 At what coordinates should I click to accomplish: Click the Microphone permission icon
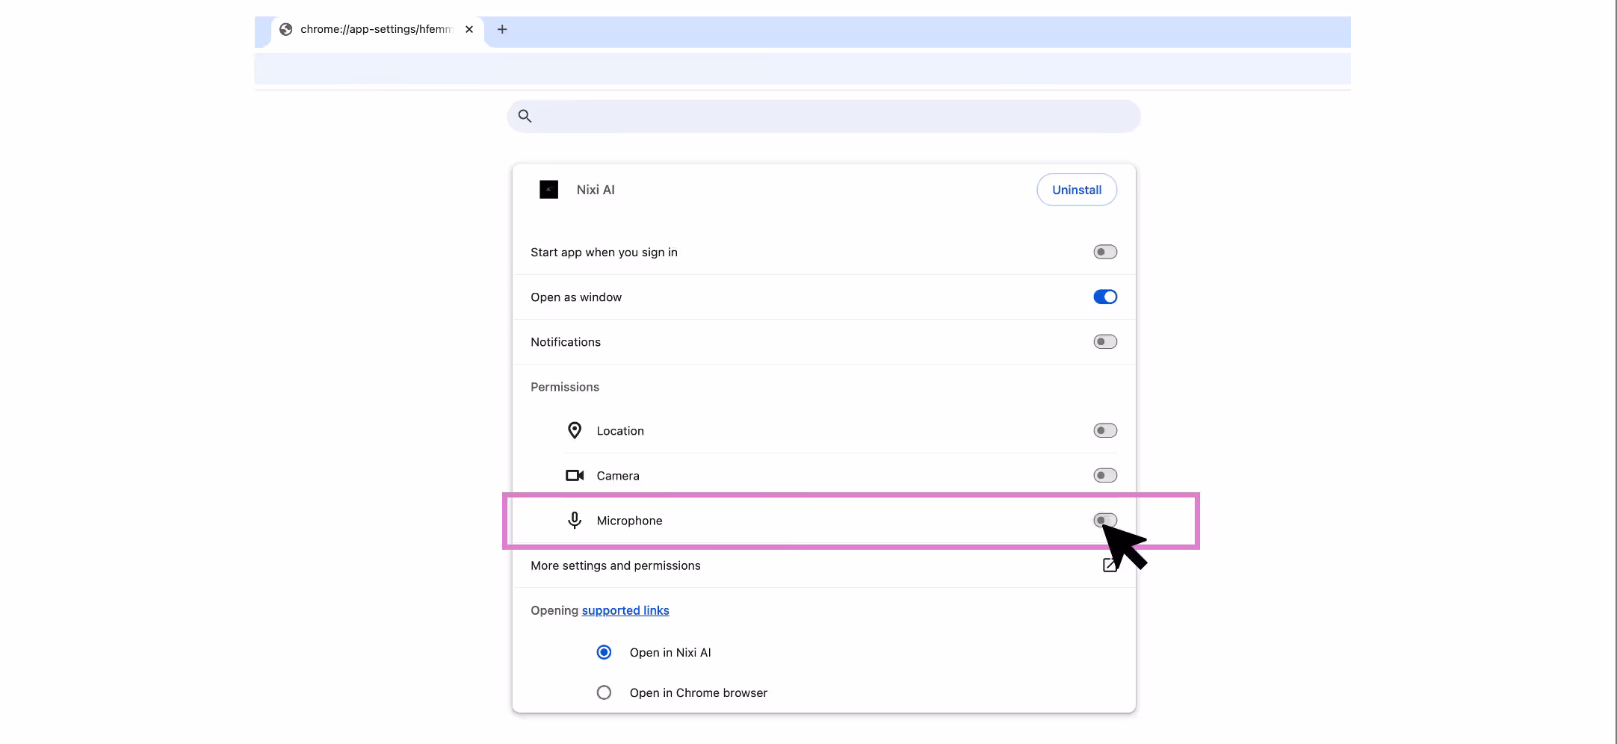click(x=574, y=521)
